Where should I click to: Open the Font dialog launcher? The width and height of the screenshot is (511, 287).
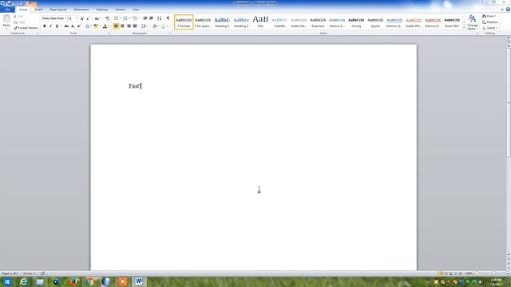point(109,33)
